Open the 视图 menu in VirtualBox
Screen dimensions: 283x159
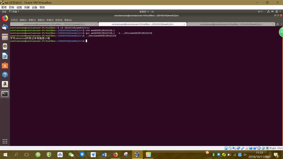(x=19, y=7)
